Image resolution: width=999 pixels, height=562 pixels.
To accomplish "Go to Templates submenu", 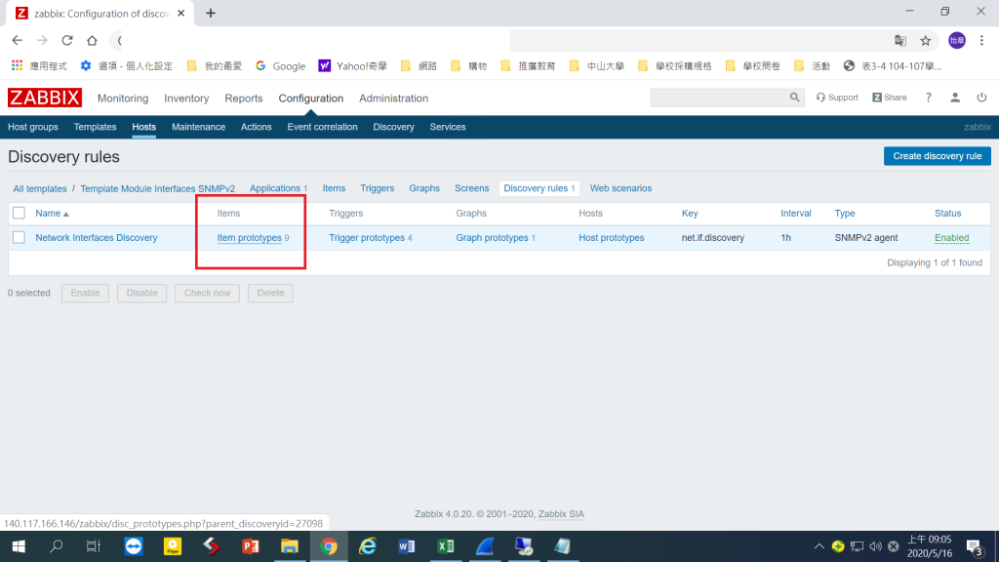I will pos(95,127).
